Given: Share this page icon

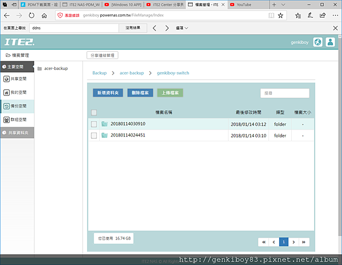Looking at the screenshot, I should tap(323, 15).
